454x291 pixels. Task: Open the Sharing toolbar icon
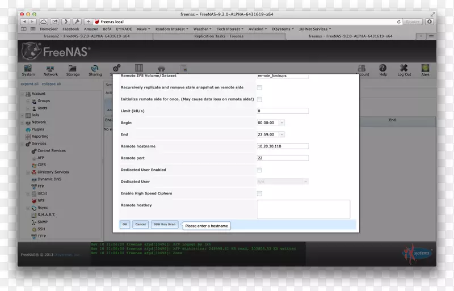95,70
